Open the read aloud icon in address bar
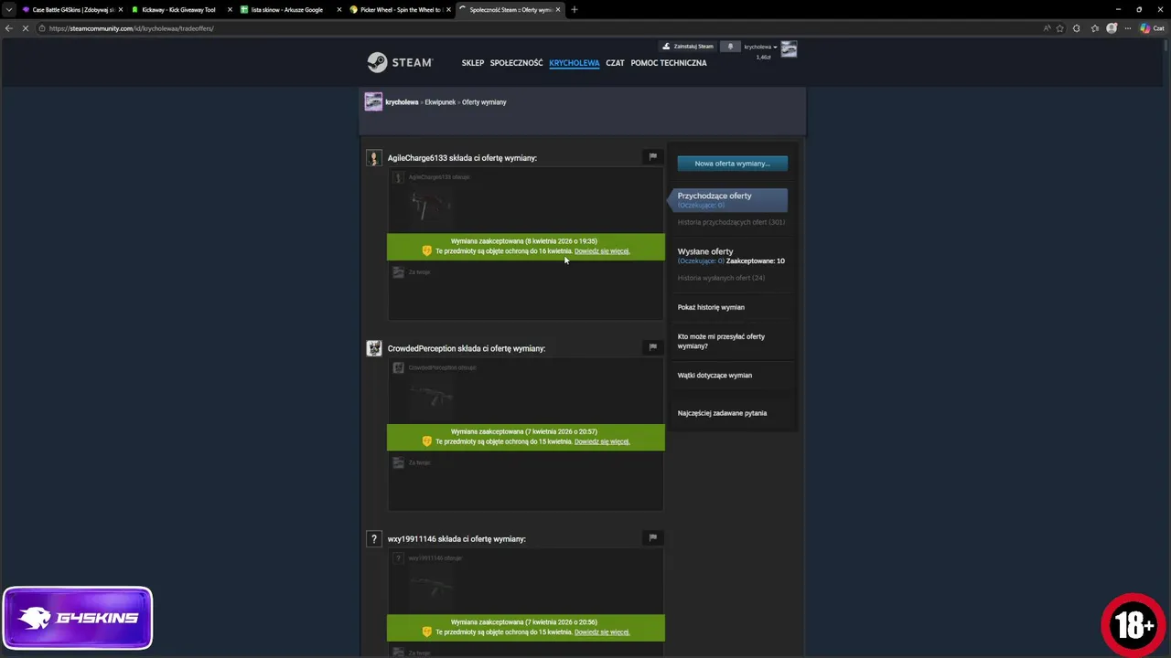The image size is (1171, 658). point(1047,28)
